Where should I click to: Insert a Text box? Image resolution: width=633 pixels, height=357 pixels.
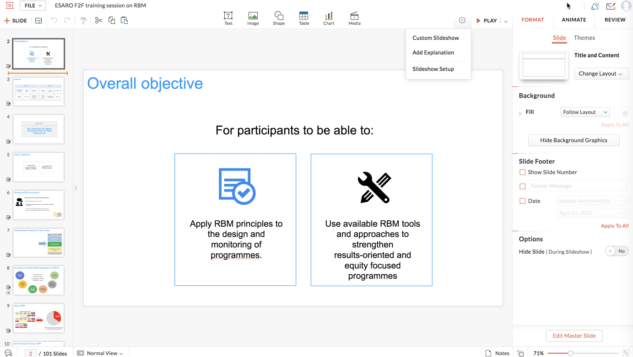coord(228,18)
